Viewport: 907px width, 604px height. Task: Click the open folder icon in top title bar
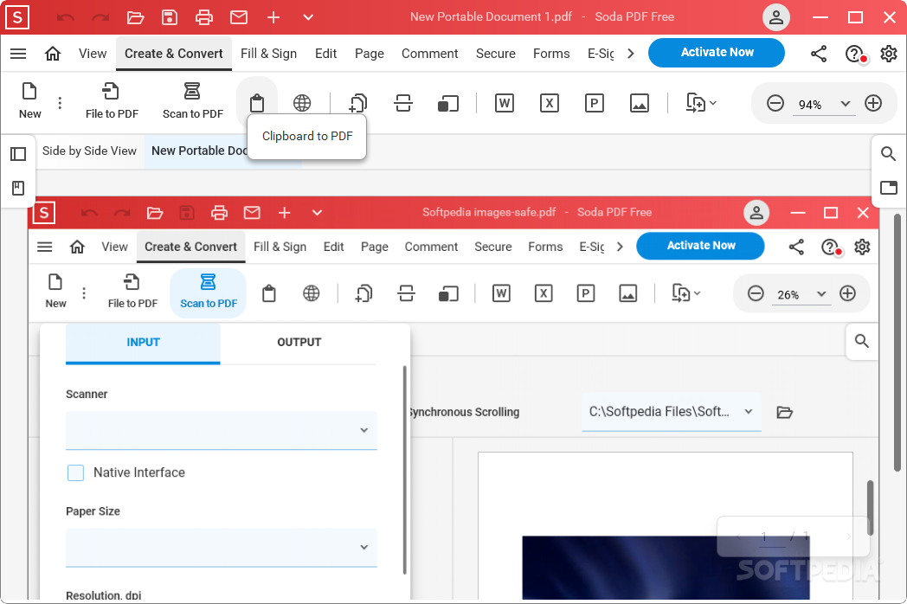point(135,17)
